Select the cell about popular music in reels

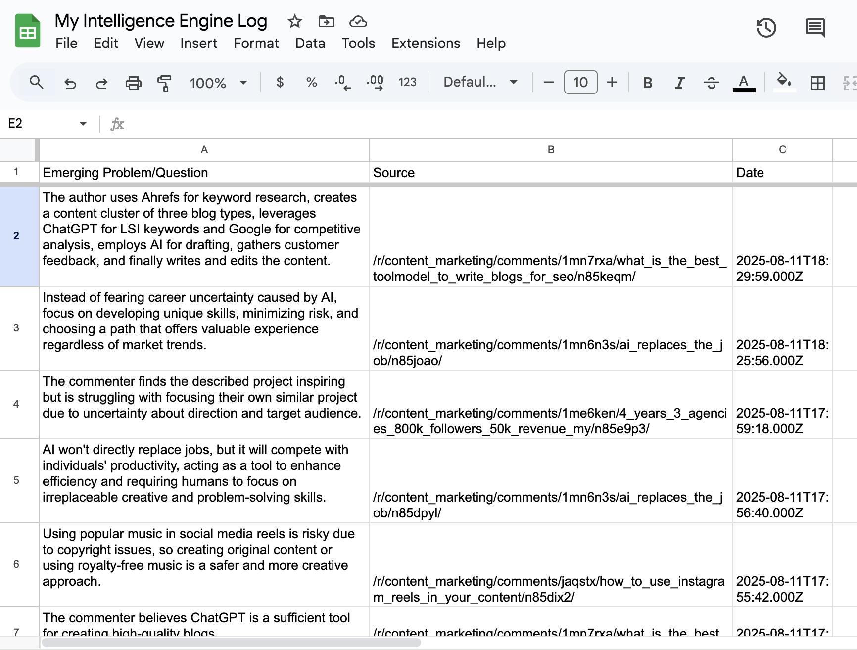[x=204, y=564]
